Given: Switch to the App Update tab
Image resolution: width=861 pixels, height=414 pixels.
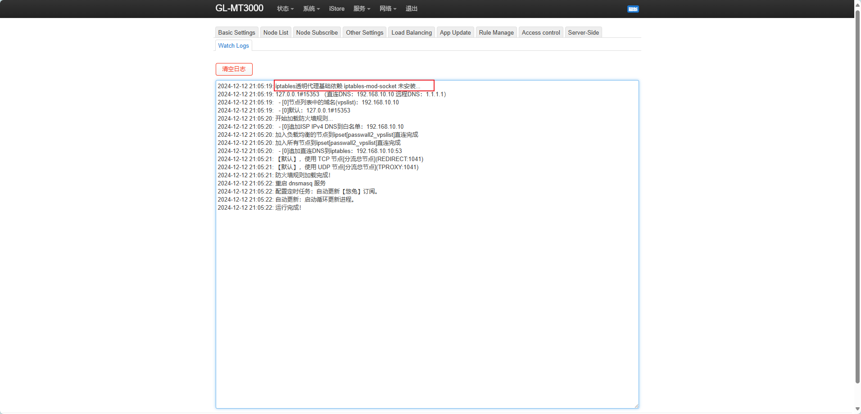Looking at the screenshot, I should pyautogui.click(x=455, y=32).
